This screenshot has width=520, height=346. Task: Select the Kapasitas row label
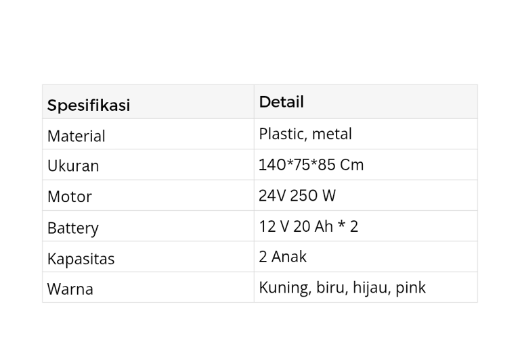[81, 258]
